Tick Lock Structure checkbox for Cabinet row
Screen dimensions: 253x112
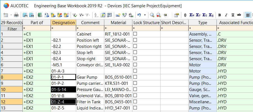[x=135, y=34]
